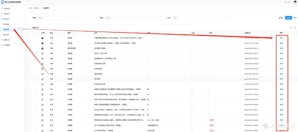
Task: Click 编辑 for row created 2024-08-09 18:02:04
Action: 281,64
